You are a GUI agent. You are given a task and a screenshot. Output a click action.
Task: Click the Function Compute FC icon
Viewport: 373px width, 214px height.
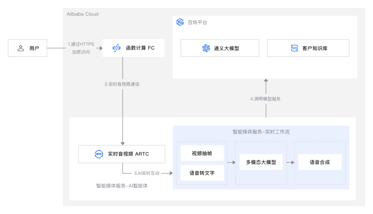[116, 48]
